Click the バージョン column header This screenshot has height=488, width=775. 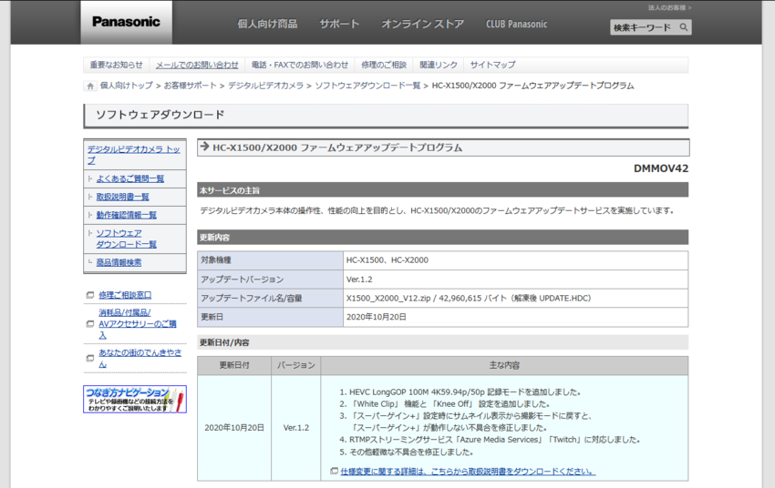[x=296, y=366]
